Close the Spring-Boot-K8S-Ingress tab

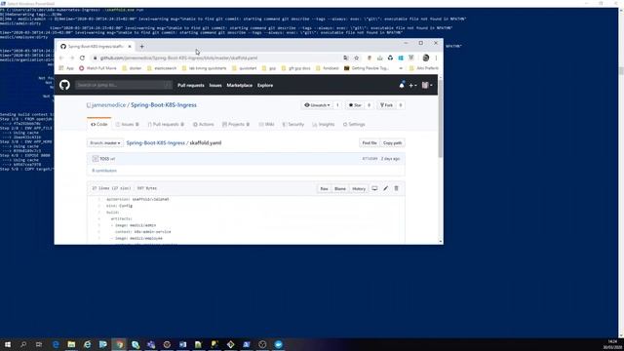(130, 47)
